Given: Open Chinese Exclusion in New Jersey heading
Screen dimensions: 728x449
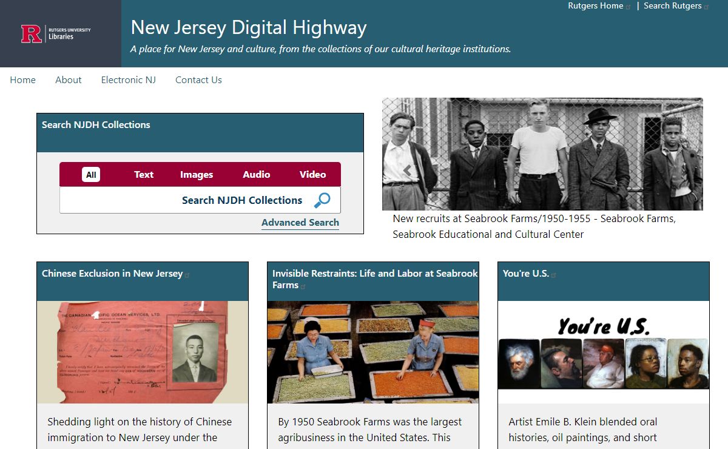Looking at the screenshot, I should coord(112,274).
